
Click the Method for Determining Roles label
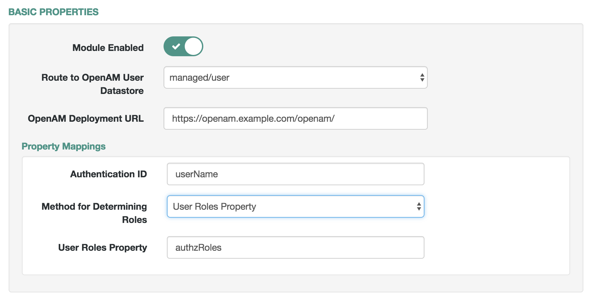[x=94, y=213]
